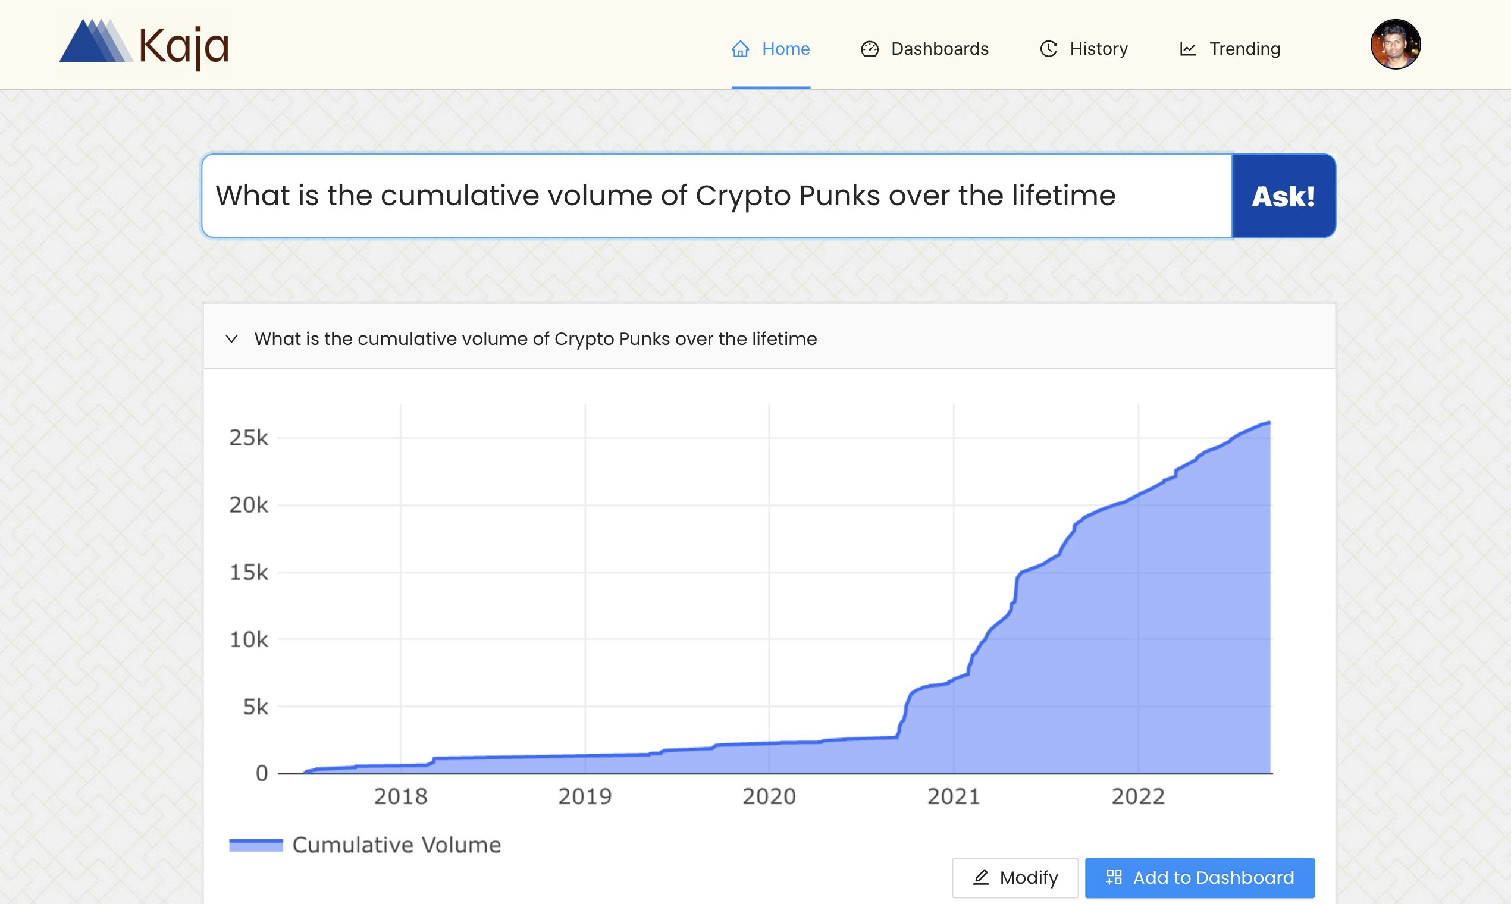Click the 5k y-axis label
1511x904 pixels.
point(255,707)
